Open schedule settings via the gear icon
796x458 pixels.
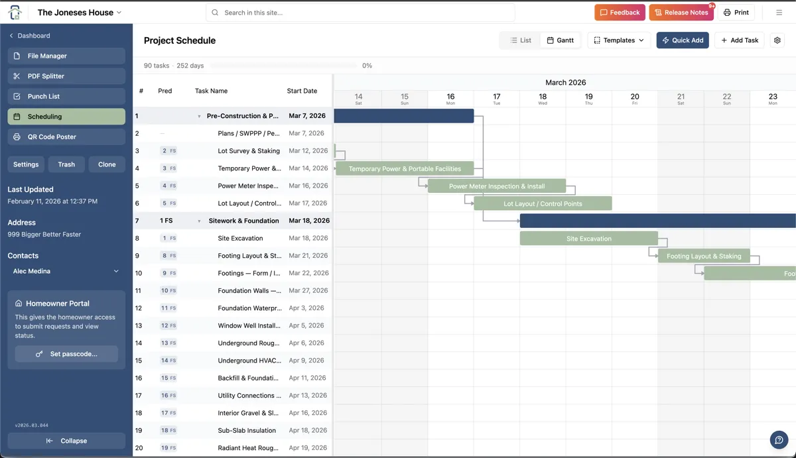777,40
